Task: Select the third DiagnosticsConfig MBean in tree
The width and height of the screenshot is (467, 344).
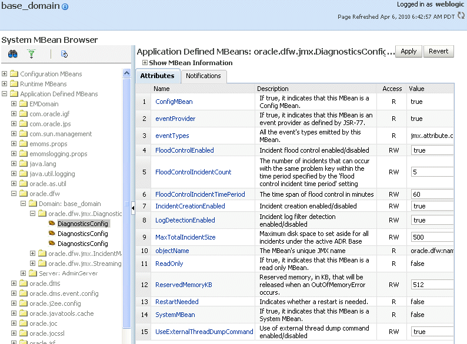Action: [x=83, y=244]
